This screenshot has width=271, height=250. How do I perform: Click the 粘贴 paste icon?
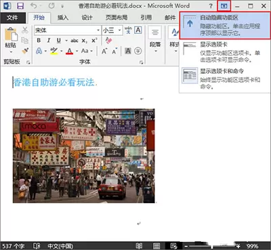(x=11, y=34)
